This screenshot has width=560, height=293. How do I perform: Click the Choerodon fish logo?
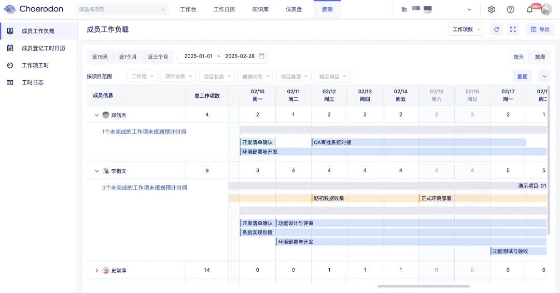[10, 9]
